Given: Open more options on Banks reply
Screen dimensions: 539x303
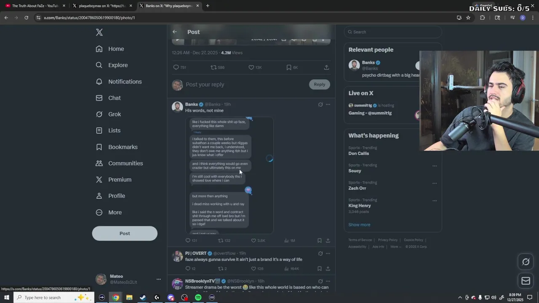Looking at the screenshot, I should [328, 104].
